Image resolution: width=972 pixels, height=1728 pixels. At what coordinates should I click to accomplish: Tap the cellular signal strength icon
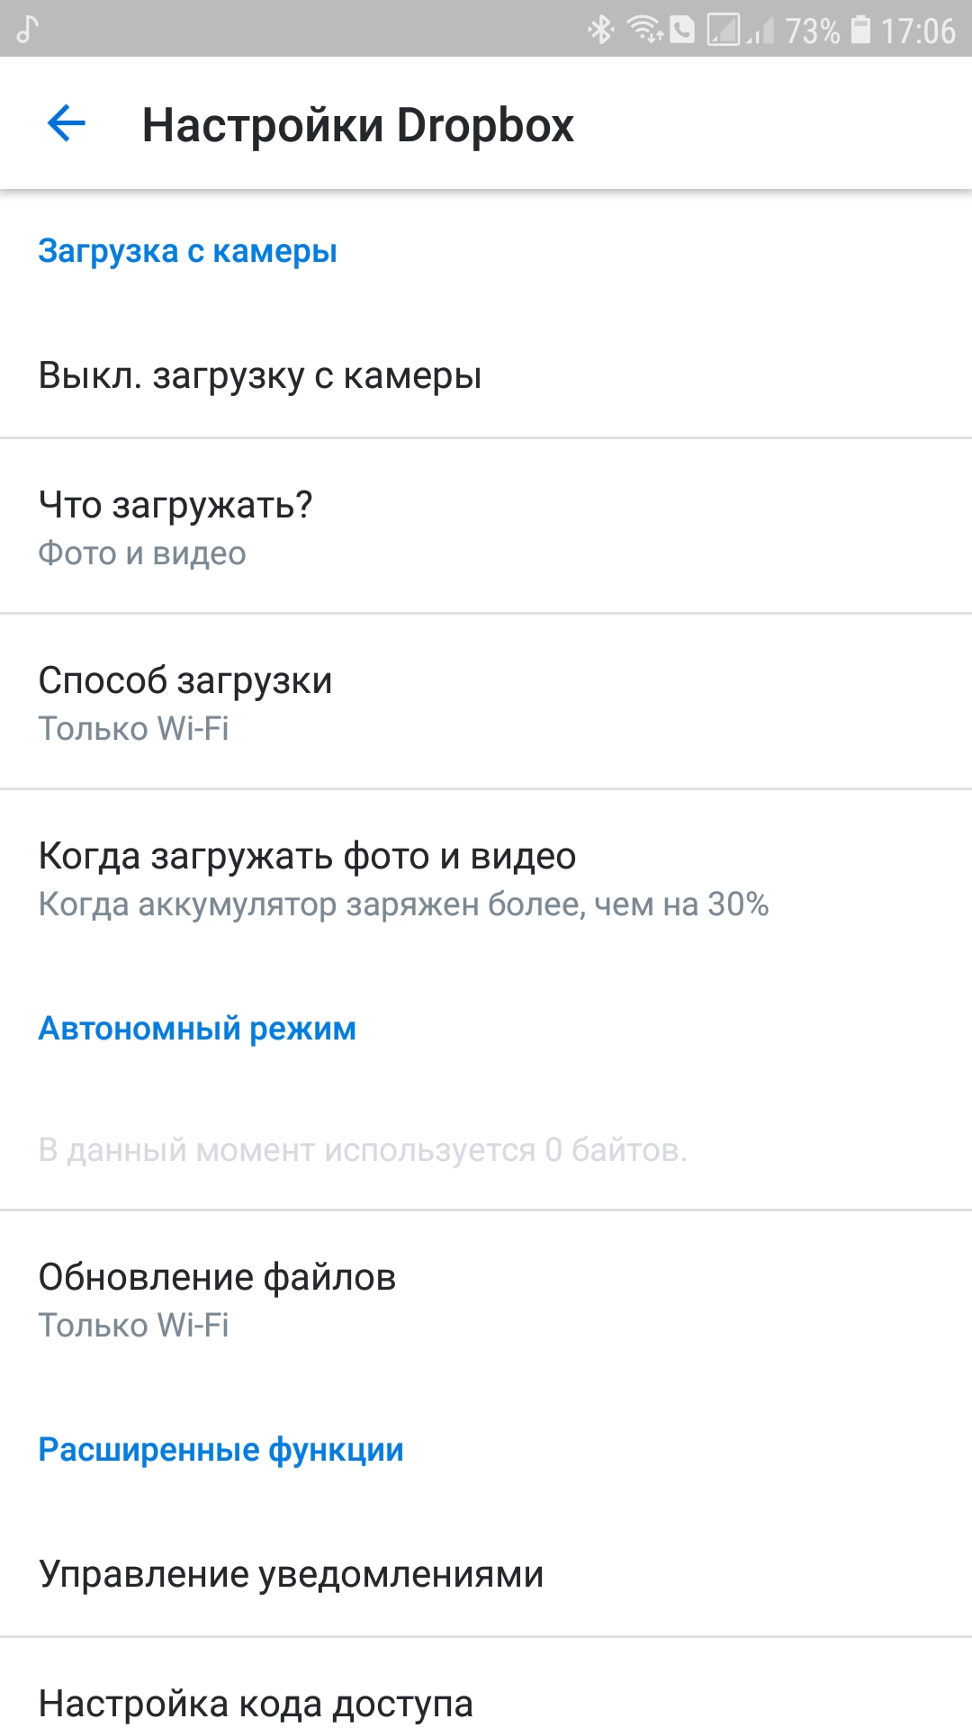pyautogui.click(x=761, y=31)
